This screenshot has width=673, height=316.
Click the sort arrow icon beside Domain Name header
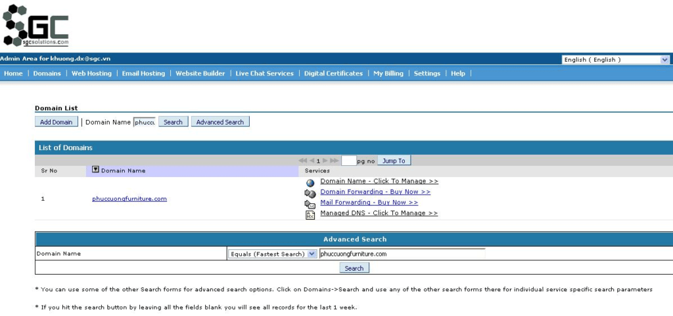point(96,170)
